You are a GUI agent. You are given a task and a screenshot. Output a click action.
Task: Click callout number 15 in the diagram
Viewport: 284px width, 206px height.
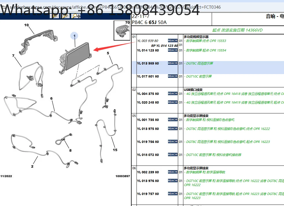click(x=115, y=150)
